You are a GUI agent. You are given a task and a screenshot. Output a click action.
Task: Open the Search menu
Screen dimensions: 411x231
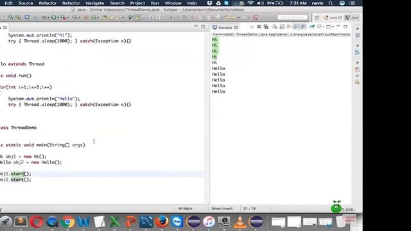117,3
